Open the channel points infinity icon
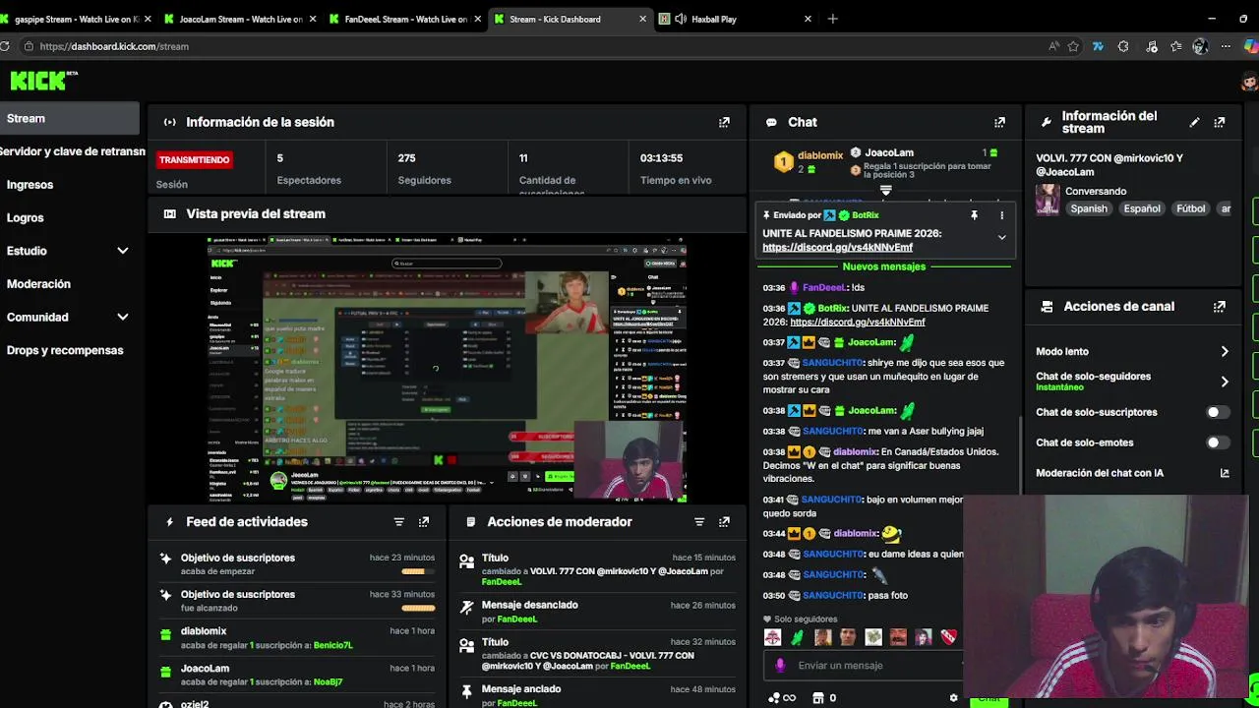Viewport: 1259px width, 708px height. coord(782,698)
